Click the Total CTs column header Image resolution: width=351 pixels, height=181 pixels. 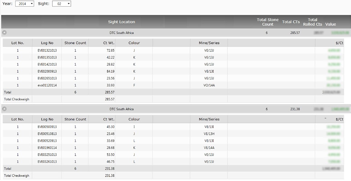291,22
